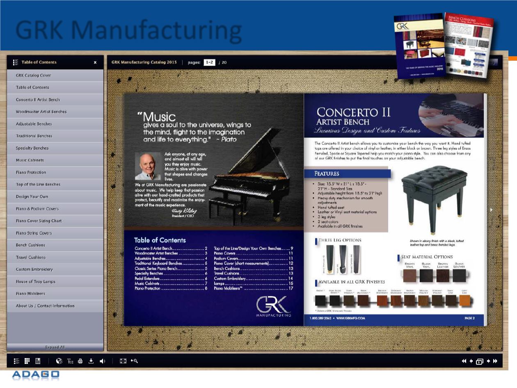Select Traditional Benches entry
Viewport: 517px width, 388px height.
(55, 136)
